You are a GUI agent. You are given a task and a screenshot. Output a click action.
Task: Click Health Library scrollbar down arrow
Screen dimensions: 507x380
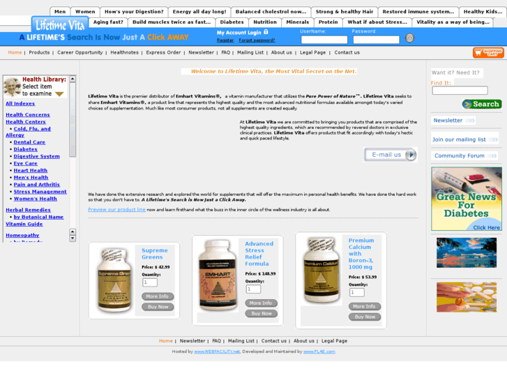[73, 238]
